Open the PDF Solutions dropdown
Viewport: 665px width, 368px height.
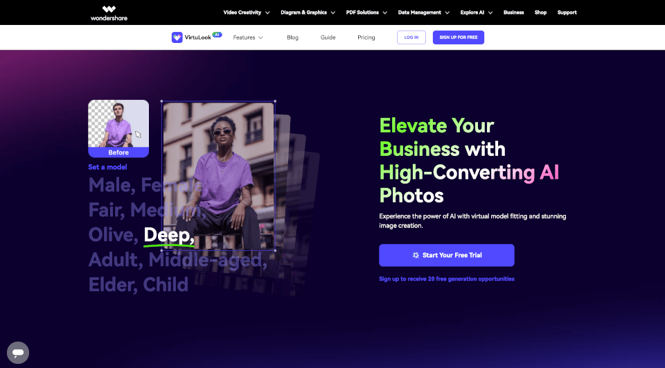pos(366,12)
